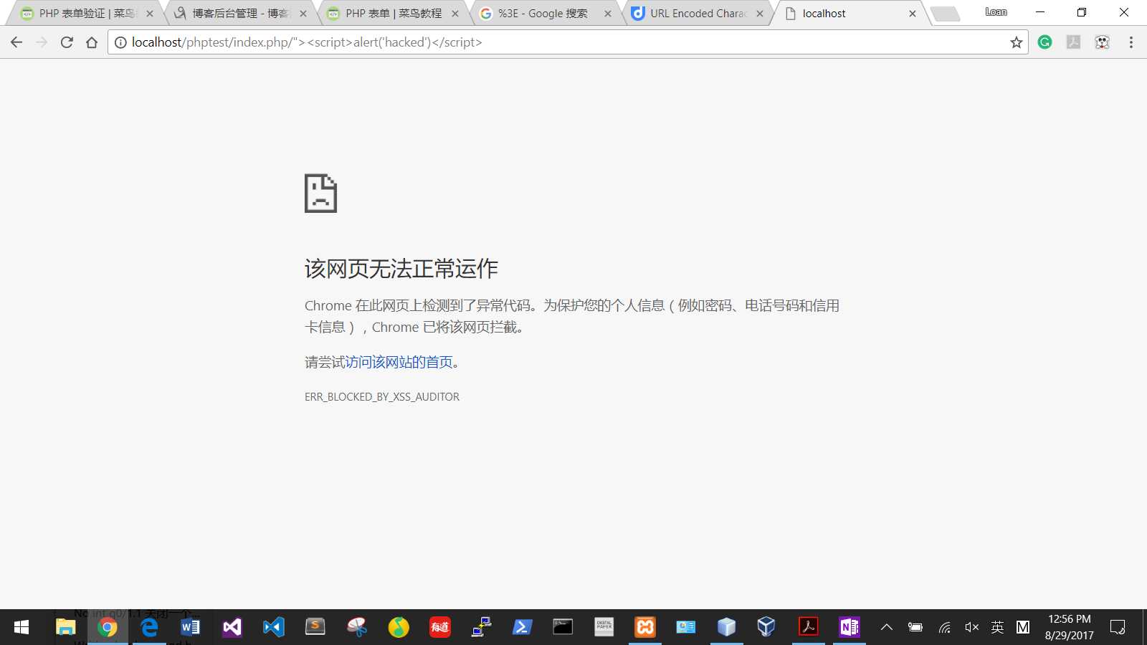This screenshot has width=1147, height=645.
Task: Open the Youdao dictionary taskbar icon
Action: 440,627
